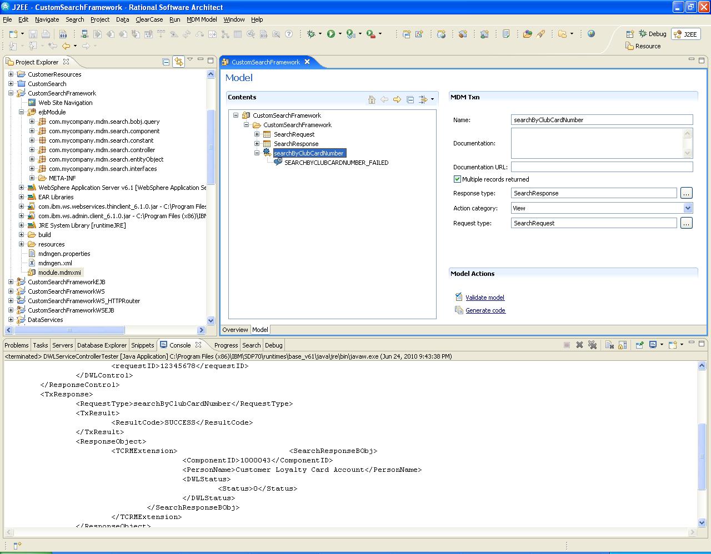
Task: Open the Search dialog magnifier icon
Action: pos(277,33)
